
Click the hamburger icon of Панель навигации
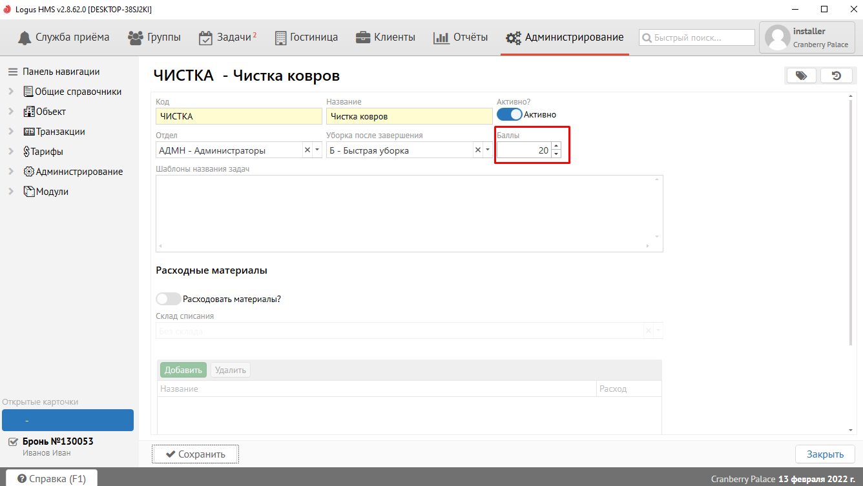(x=12, y=72)
